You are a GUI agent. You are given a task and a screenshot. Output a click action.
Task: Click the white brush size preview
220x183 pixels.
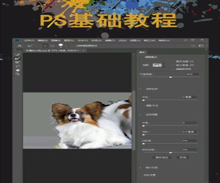tap(61, 45)
